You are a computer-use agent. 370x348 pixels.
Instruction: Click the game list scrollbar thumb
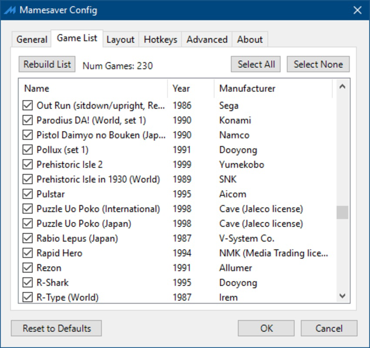coord(343,212)
